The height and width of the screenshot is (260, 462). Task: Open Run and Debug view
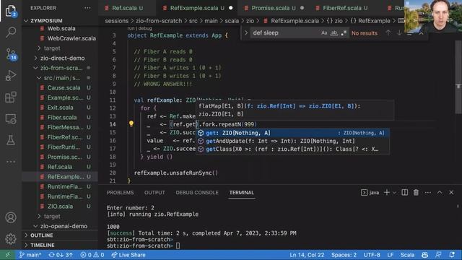coord(11,75)
